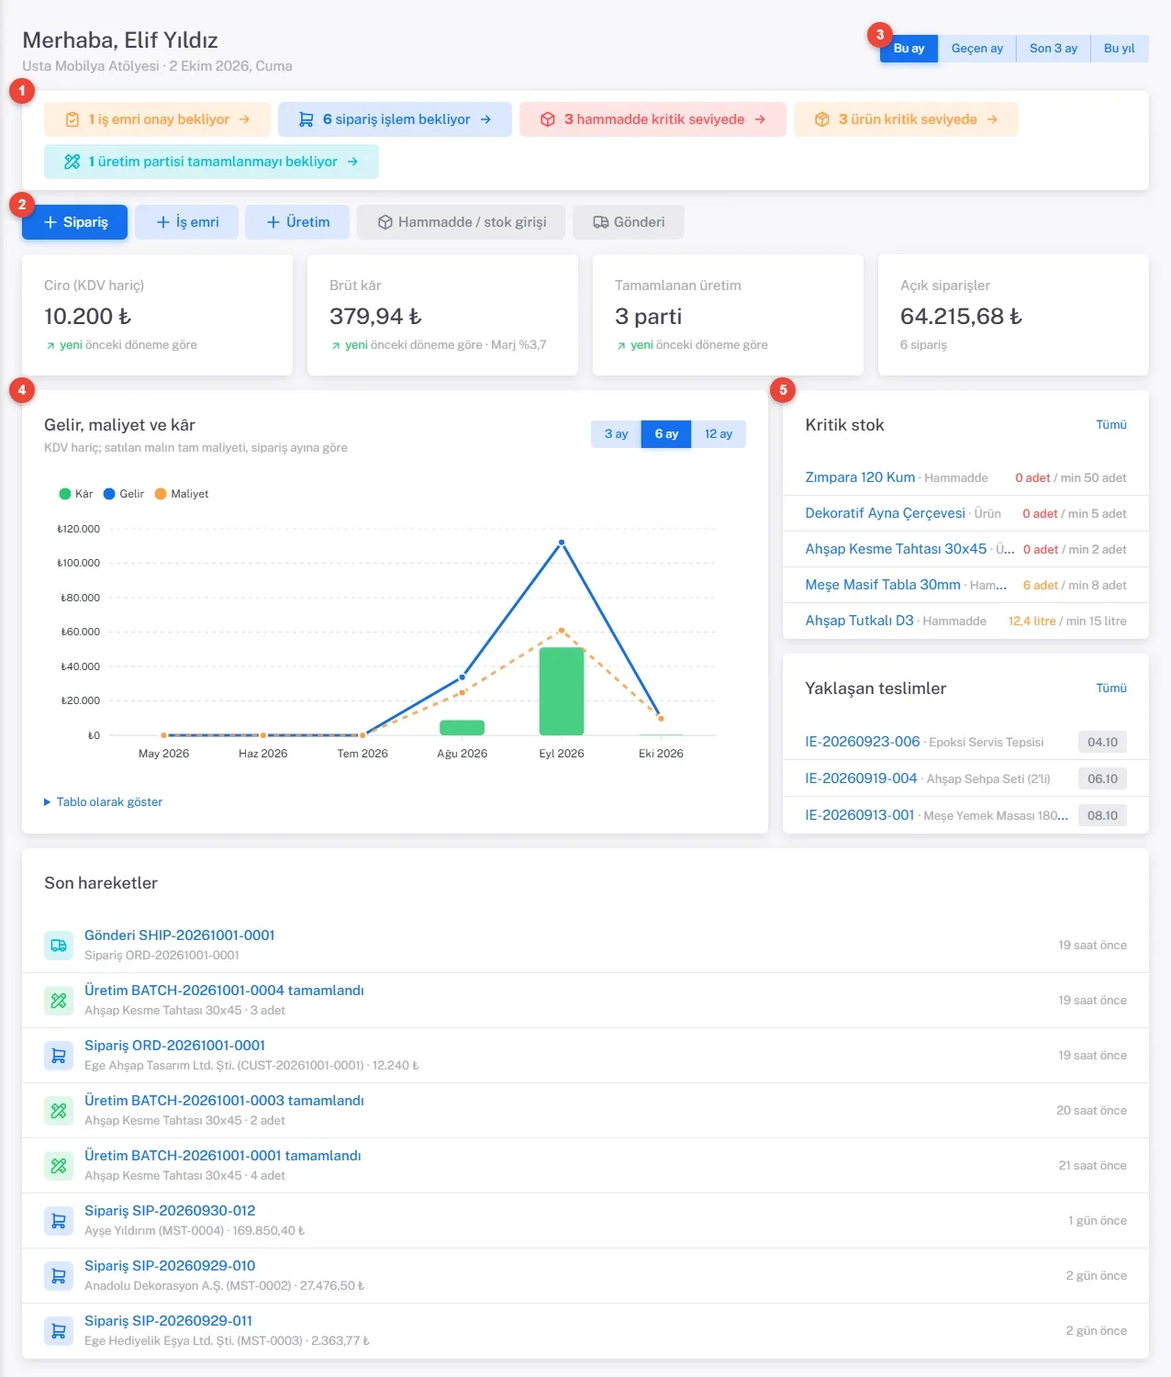Toggle the Maliyet series in the chart legend
Screen dimensions: 1171x1377
tap(182, 494)
